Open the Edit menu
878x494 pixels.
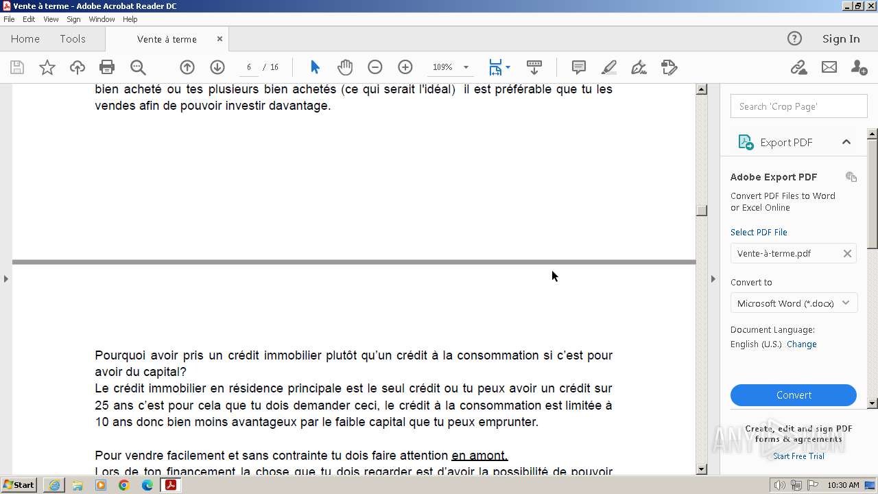[x=29, y=19]
